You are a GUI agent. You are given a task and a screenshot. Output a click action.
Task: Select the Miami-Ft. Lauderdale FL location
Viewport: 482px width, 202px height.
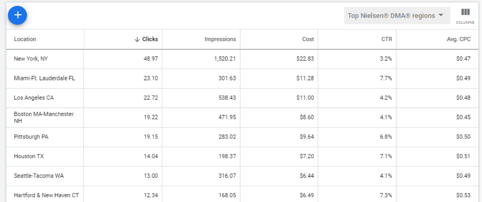click(44, 78)
